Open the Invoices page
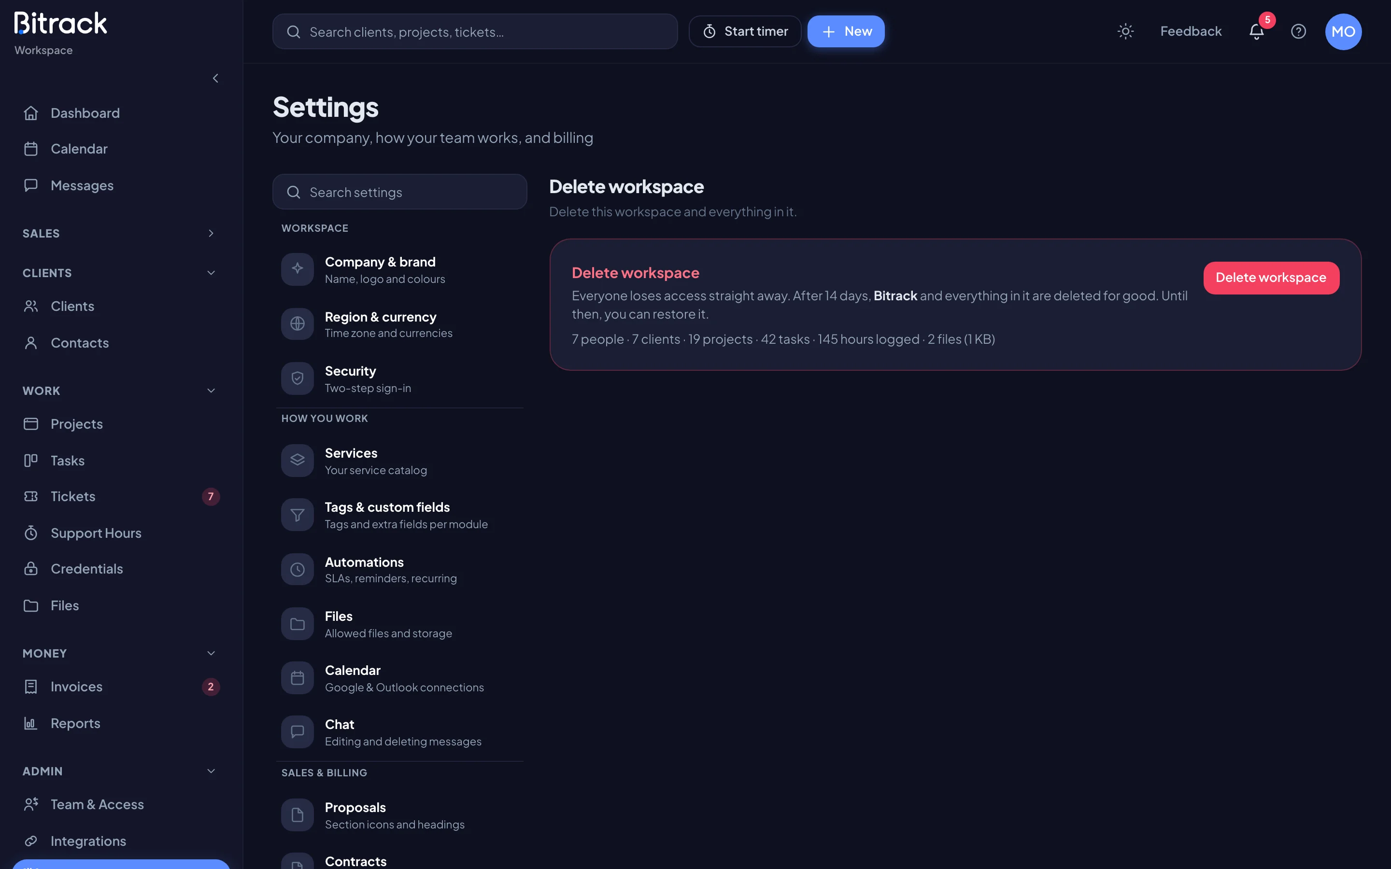This screenshot has width=1391, height=869. click(121, 687)
